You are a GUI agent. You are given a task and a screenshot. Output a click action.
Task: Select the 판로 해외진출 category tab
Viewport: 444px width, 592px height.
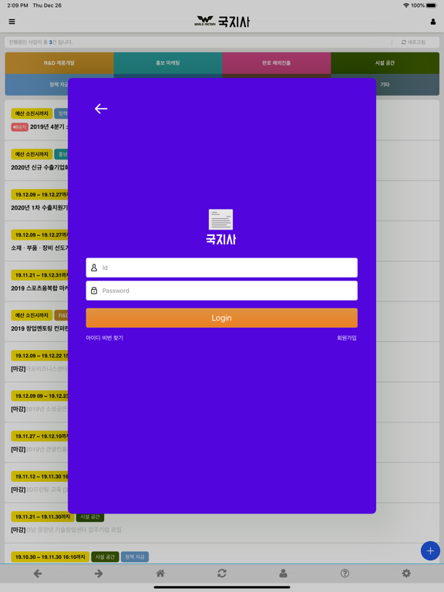[x=277, y=63]
